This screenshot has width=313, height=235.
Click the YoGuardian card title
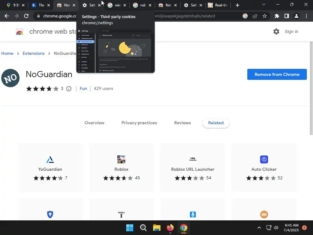(x=50, y=169)
